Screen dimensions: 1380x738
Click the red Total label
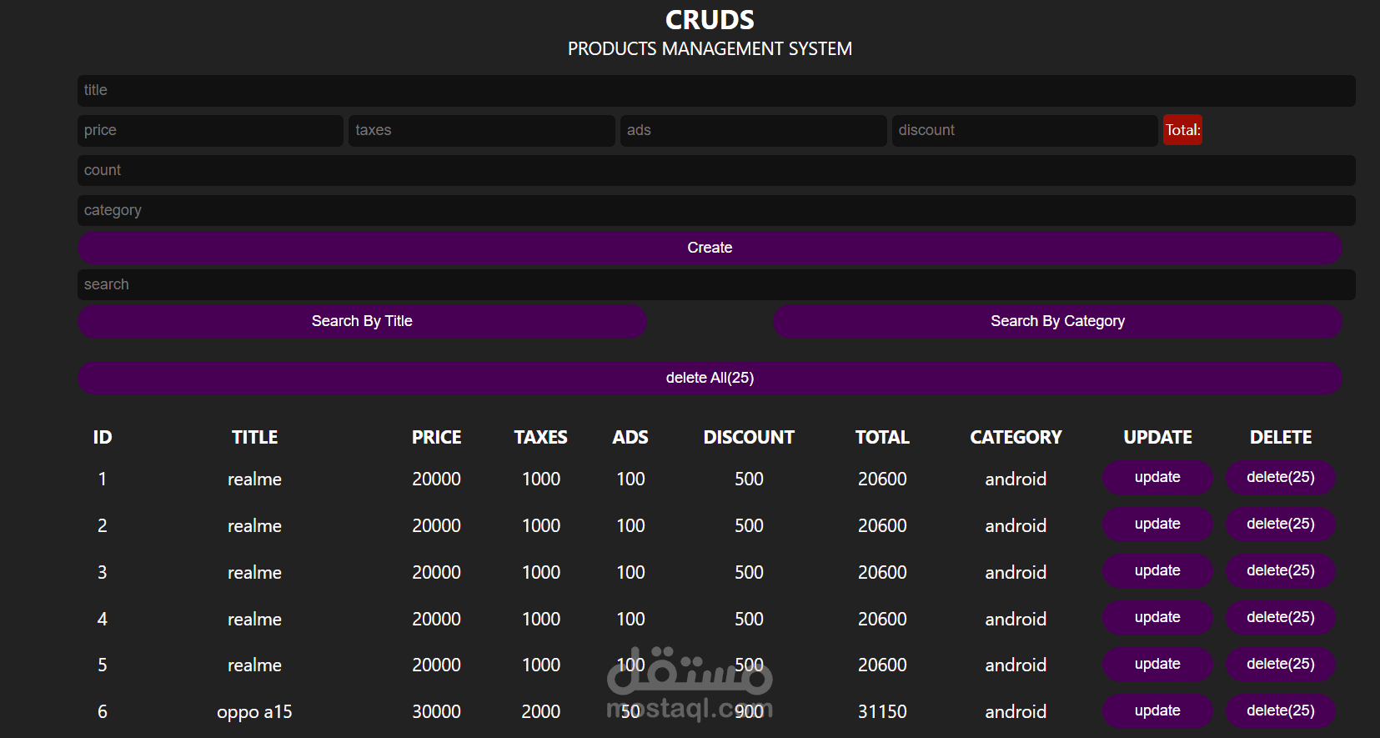pyautogui.click(x=1182, y=130)
